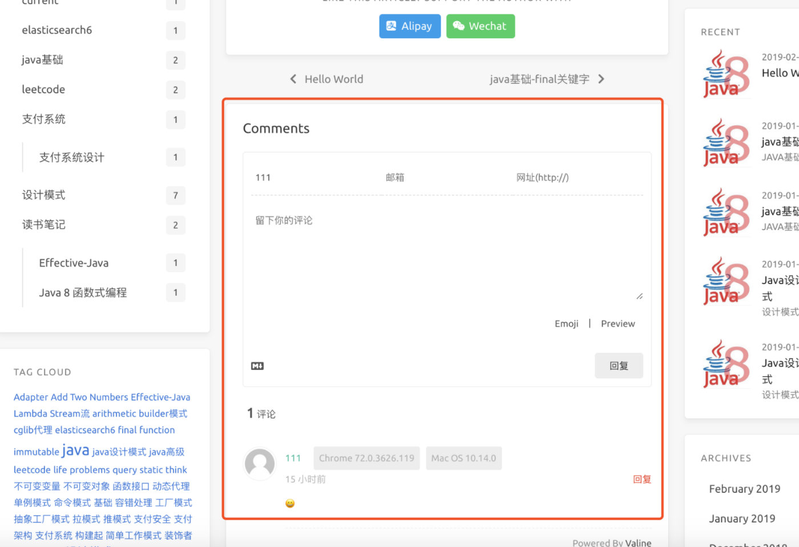799x547 pixels.
Task: Open the Valine link in the footer
Action: [x=638, y=543]
